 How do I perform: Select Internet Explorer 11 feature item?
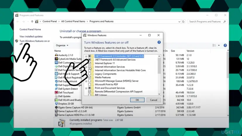tap(105, 63)
